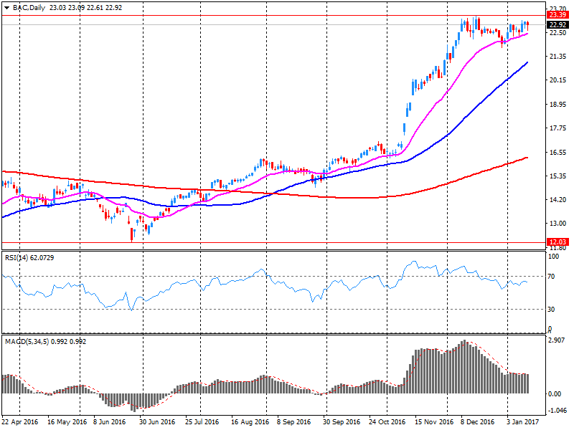Click the 3 Jan 2017 date label

(x=523, y=422)
